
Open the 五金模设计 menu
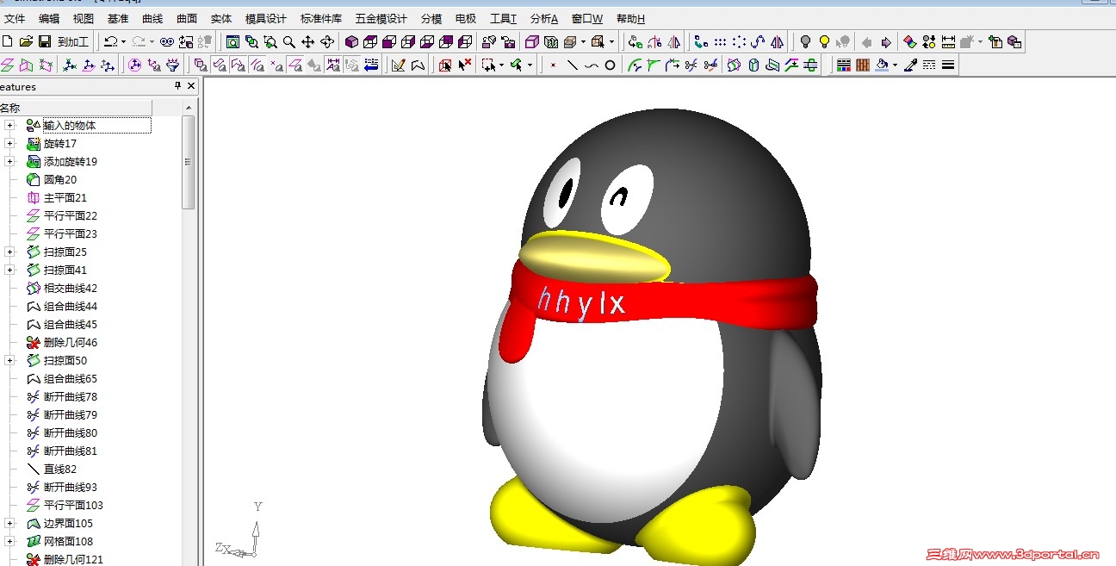381,18
